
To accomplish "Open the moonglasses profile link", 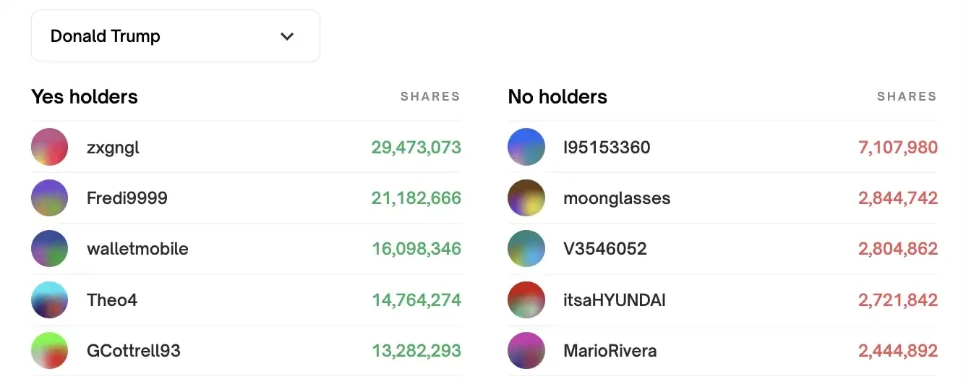I will click(x=617, y=198).
